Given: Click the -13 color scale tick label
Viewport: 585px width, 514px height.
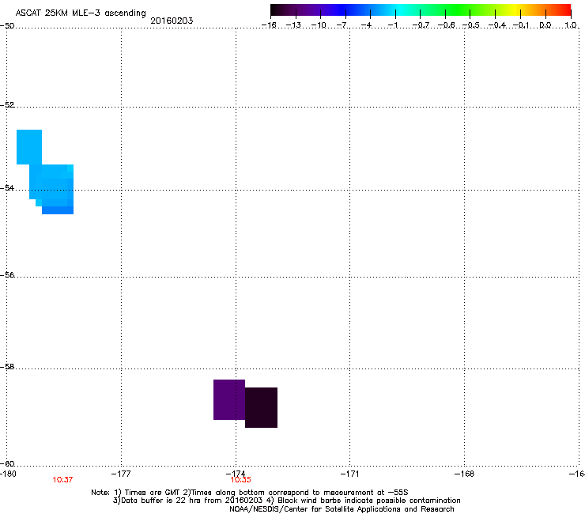Looking at the screenshot, I should coord(293,25).
